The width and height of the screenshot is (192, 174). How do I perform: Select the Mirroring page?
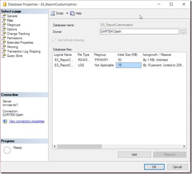(x=13, y=47)
